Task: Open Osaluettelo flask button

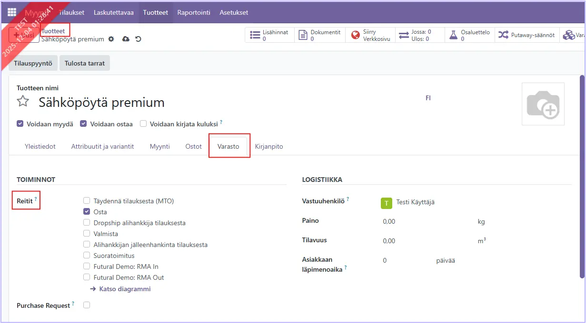Action: pyautogui.click(x=469, y=35)
